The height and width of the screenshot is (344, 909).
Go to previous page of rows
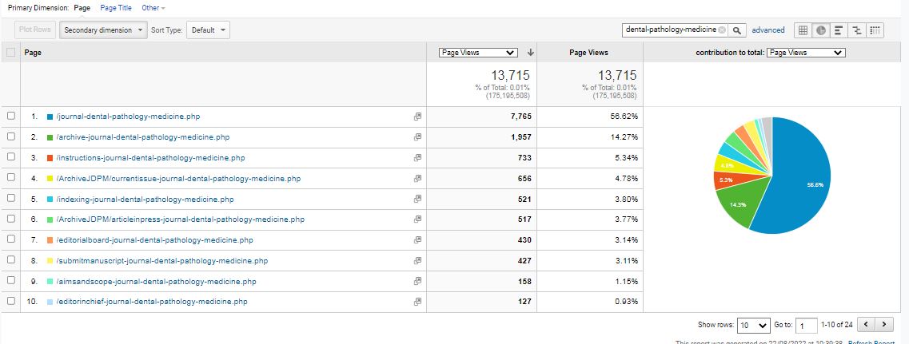[x=866, y=325]
